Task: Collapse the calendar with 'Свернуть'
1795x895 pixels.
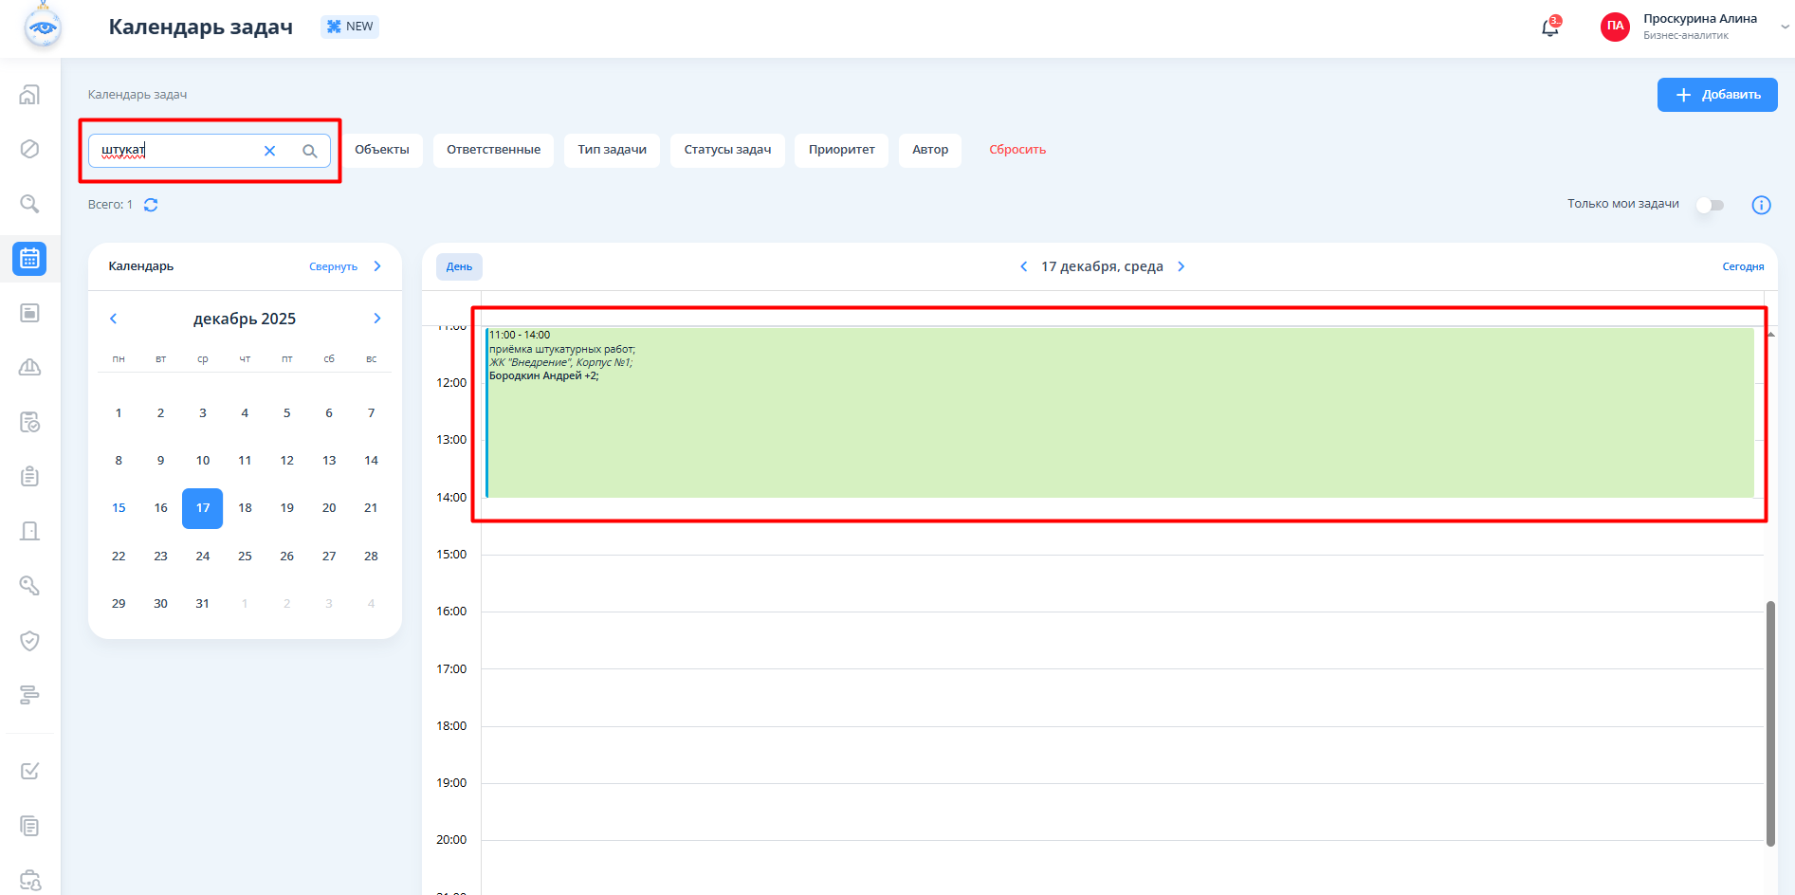Action: click(334, 267)
